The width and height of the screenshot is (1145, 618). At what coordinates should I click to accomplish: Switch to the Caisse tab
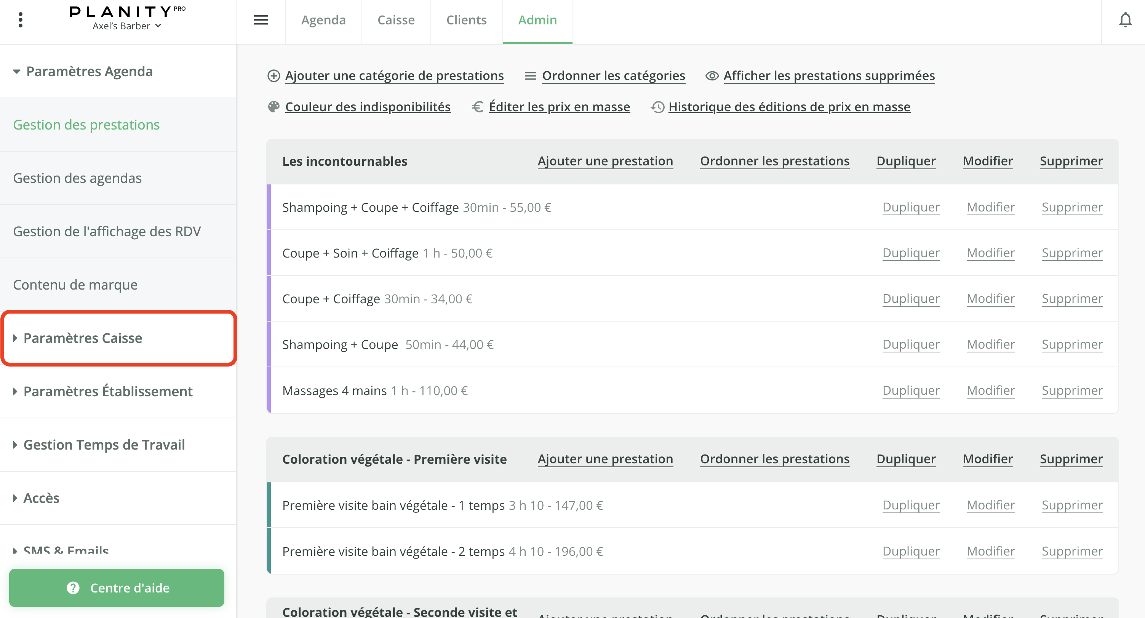(x=396, y=19)
